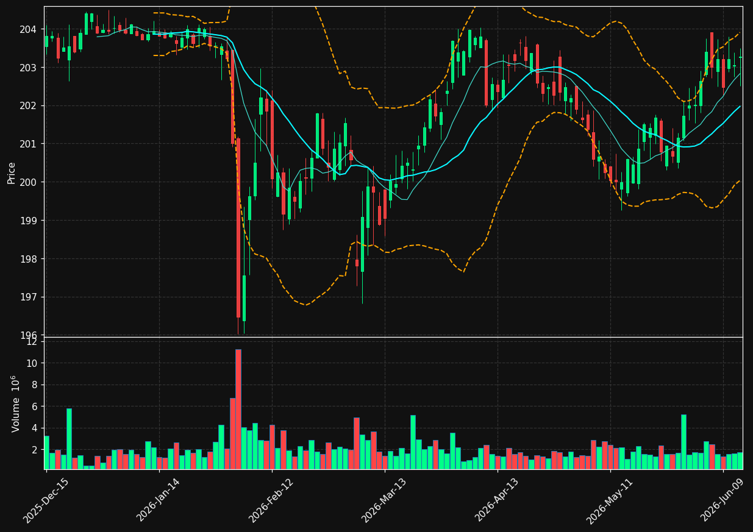The image size is (753, 532).
Task: Click the 202 price tick label
Action: (29, 106)
